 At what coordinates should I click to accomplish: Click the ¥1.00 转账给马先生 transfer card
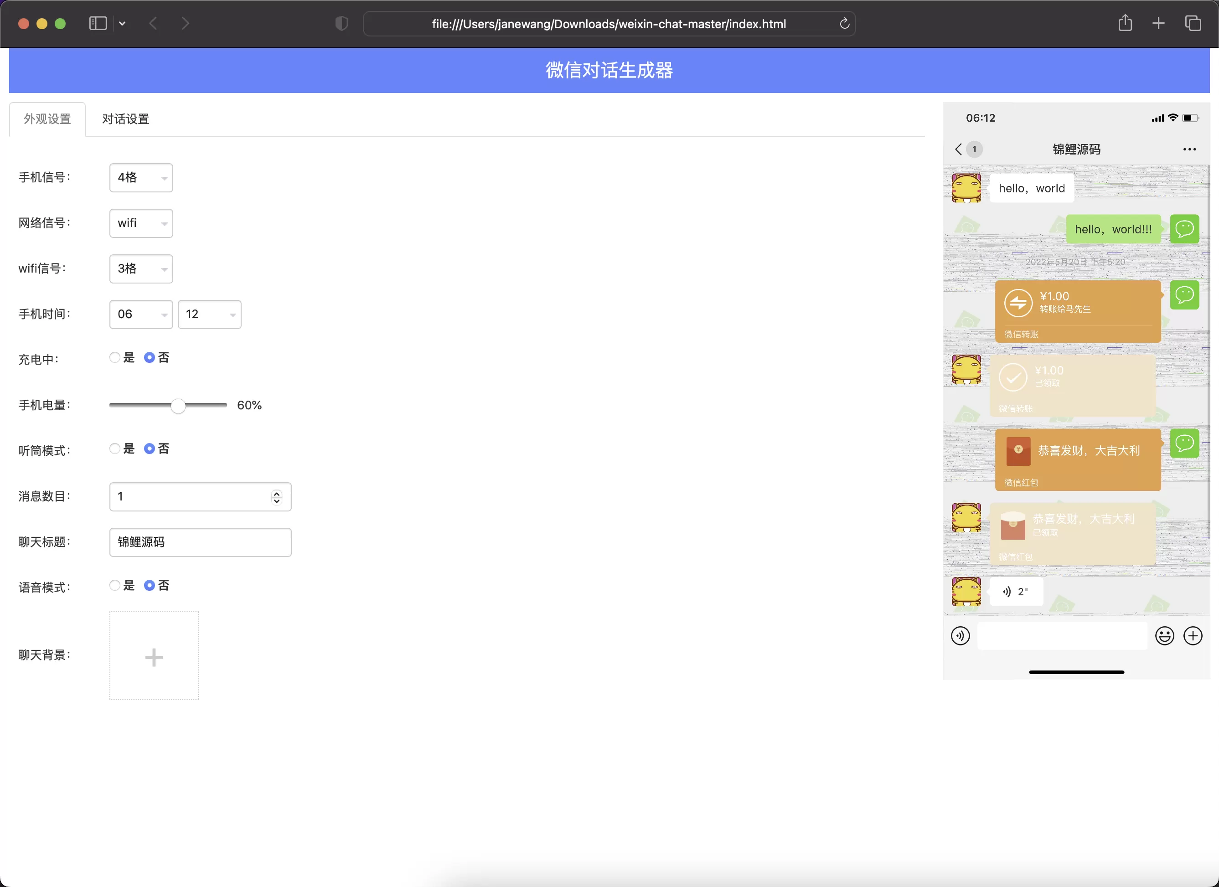click(1078, 312)
